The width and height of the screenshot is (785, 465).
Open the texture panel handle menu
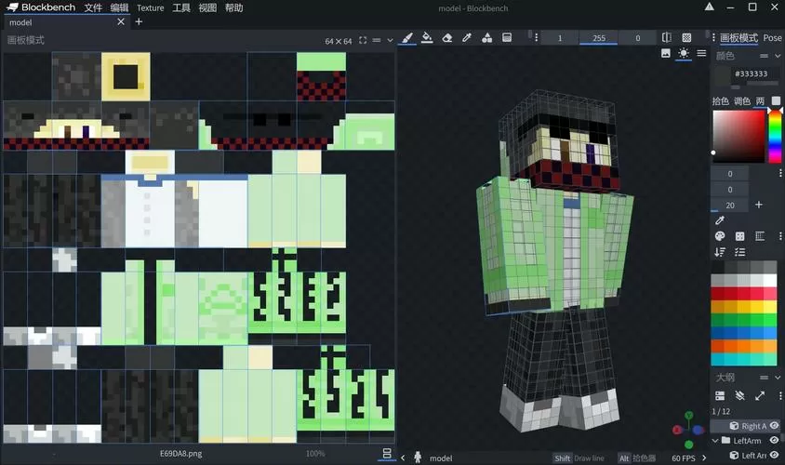[x=377, y=41]
